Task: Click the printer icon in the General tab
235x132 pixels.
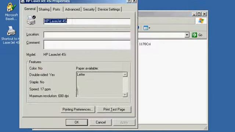Action: click(31, 20)
